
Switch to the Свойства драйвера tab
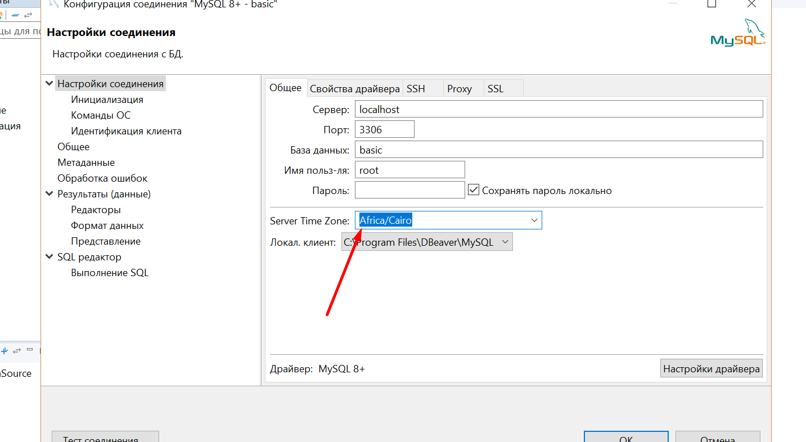click(x=355, y=89)
